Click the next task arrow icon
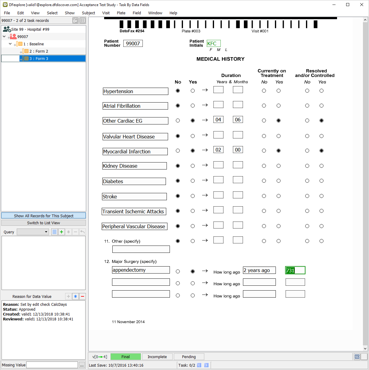This screenshot has width=369, height=370. point(206,365)
